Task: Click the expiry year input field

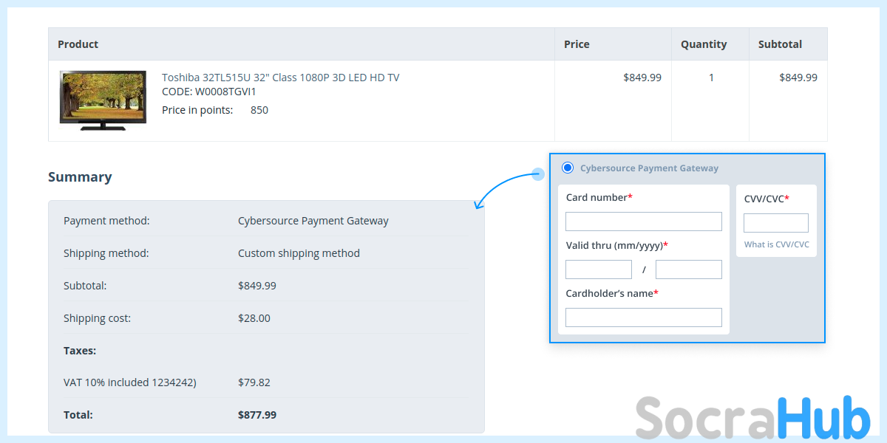Action: pos(688,269)
